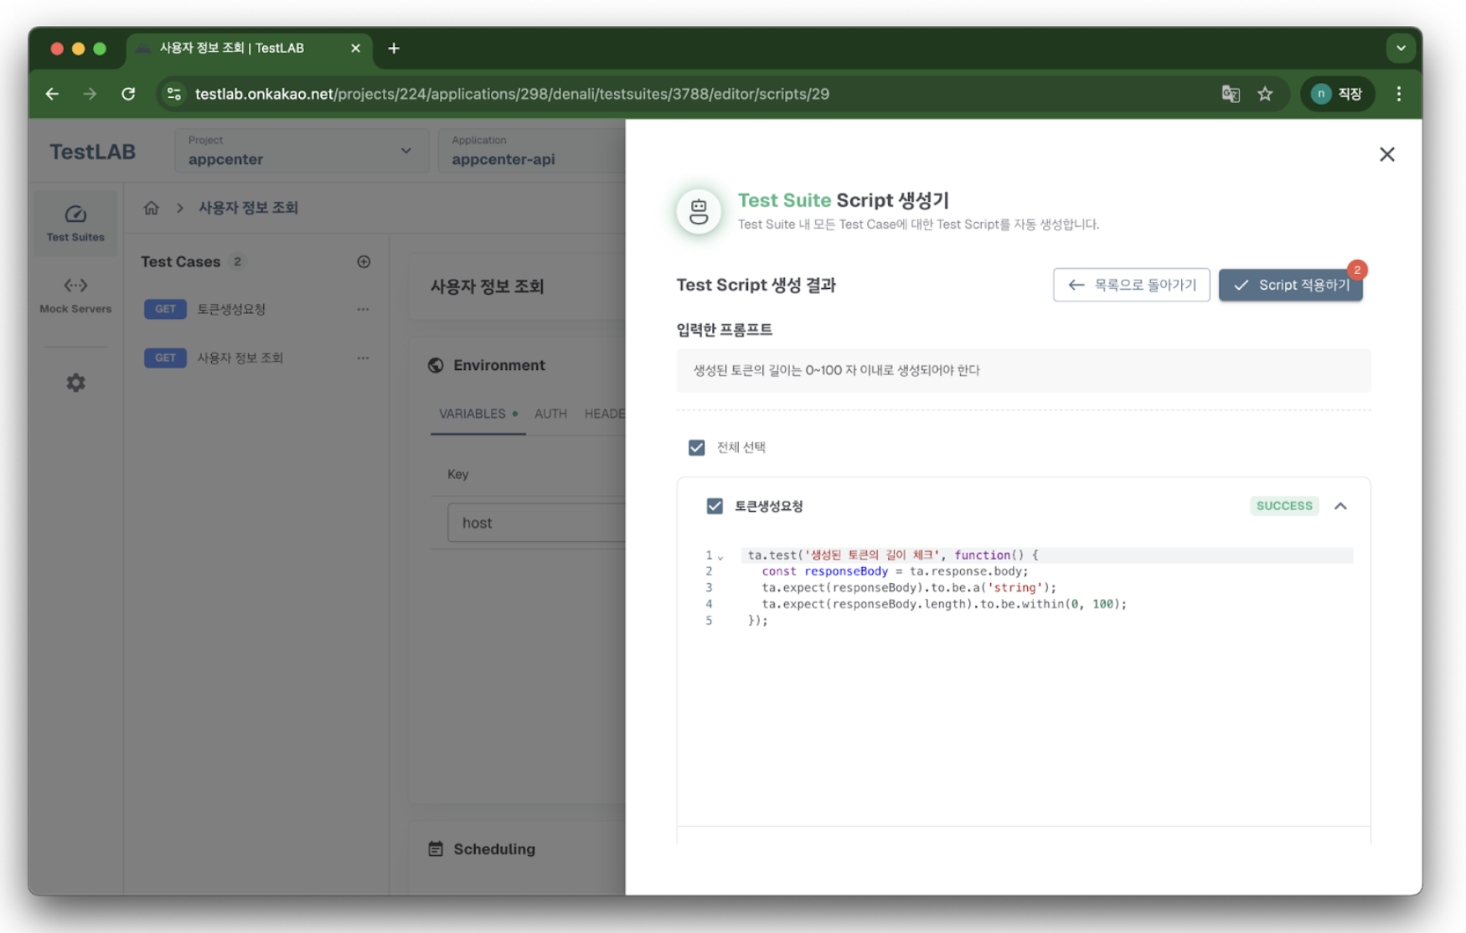Click the Script 적용하기 button
Screen dimensions: 1466x933
click(1290, 285)
